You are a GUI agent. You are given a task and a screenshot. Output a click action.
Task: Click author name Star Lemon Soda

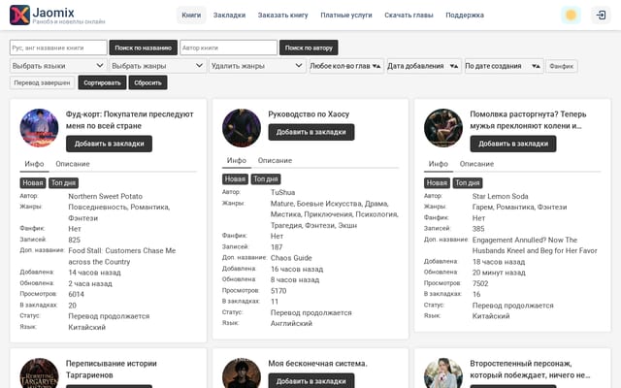[501, 196]
